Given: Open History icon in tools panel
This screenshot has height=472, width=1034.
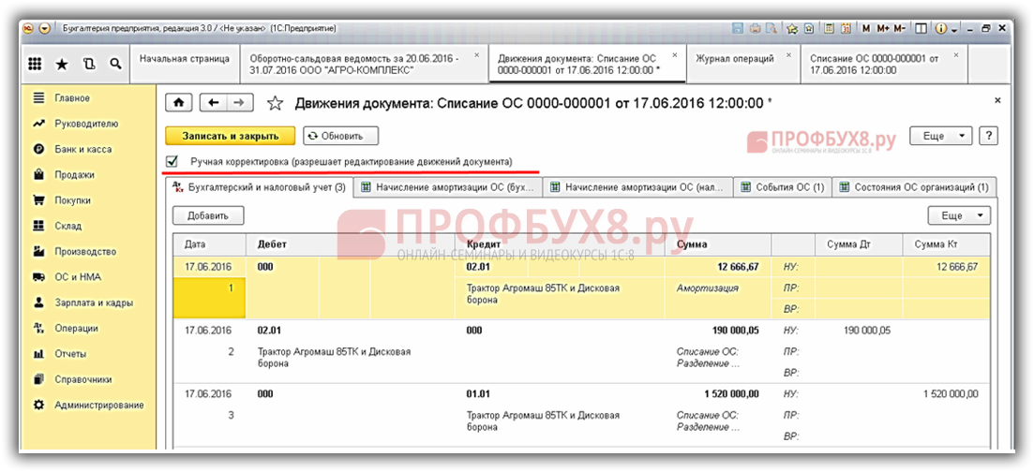Looking at the screenshot, I should point(89,64).
